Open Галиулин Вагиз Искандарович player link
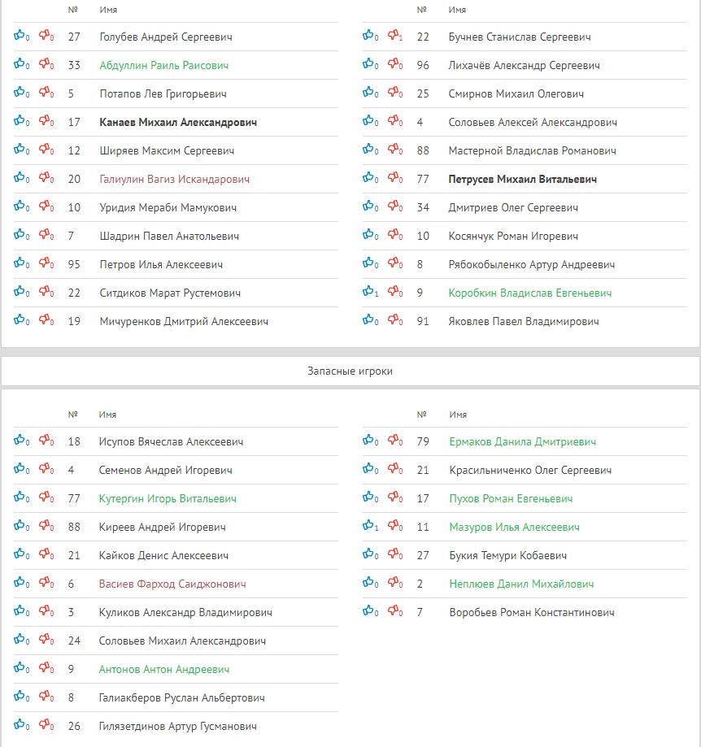This screenshot has width=701, height=747. (174, 180)
